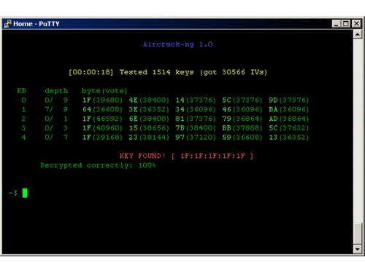The image size is (365, 273).
Task: Open the PuTTY system menu icon
Action: click(7, 23)
